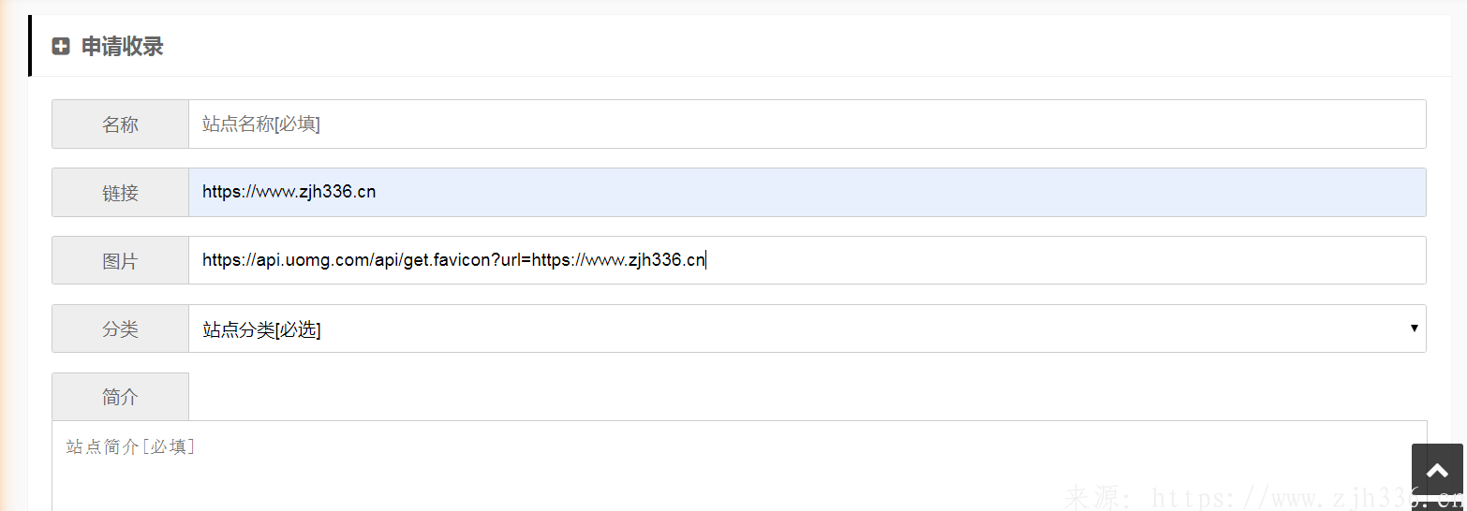Click the 申请收录 section heading
Image resolution: width=1467 pixels, height=511 pixels.
pos(122,46)
